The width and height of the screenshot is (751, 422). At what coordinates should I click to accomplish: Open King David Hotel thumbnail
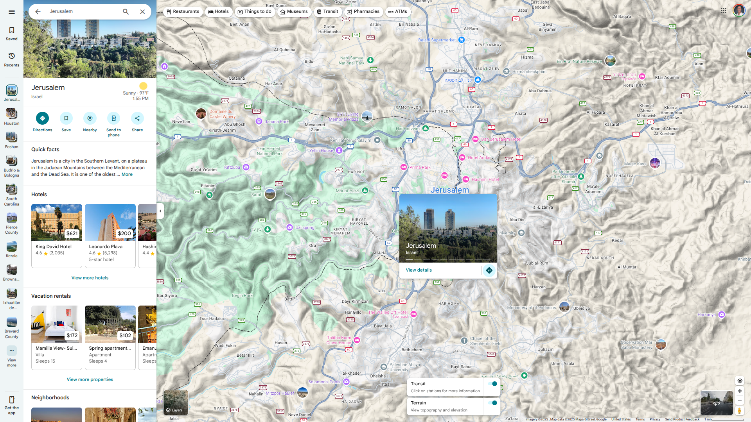click(57, 222)
